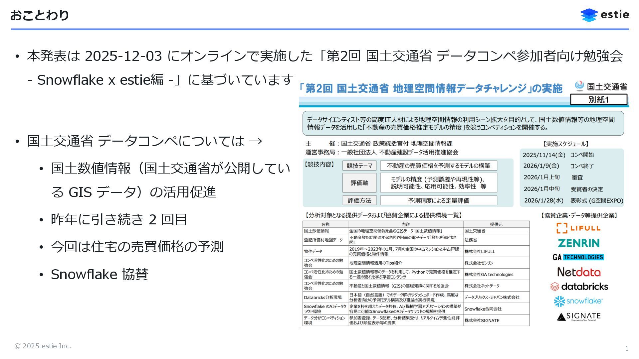Viewport: 639px width, 359px height.
Task: Click the SIGNATE logo
Action: tap(579, 316)
